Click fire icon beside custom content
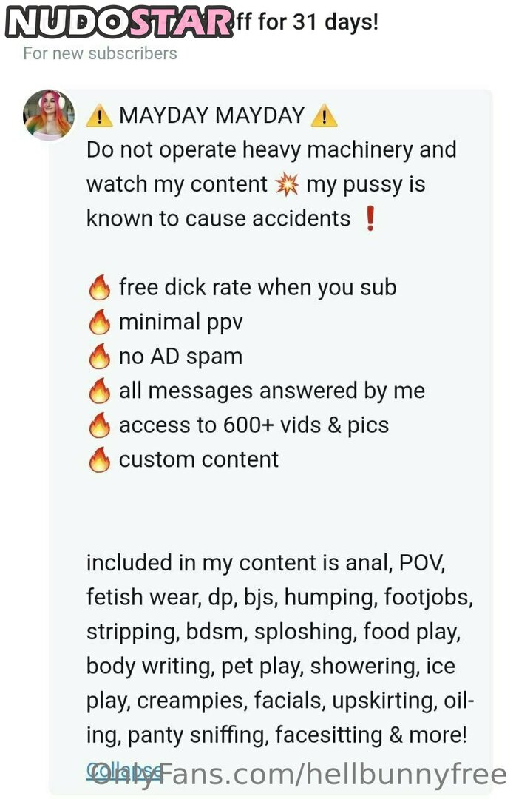Image resolution: width=516 pixels, height=799 pixels. coord(99,460)
